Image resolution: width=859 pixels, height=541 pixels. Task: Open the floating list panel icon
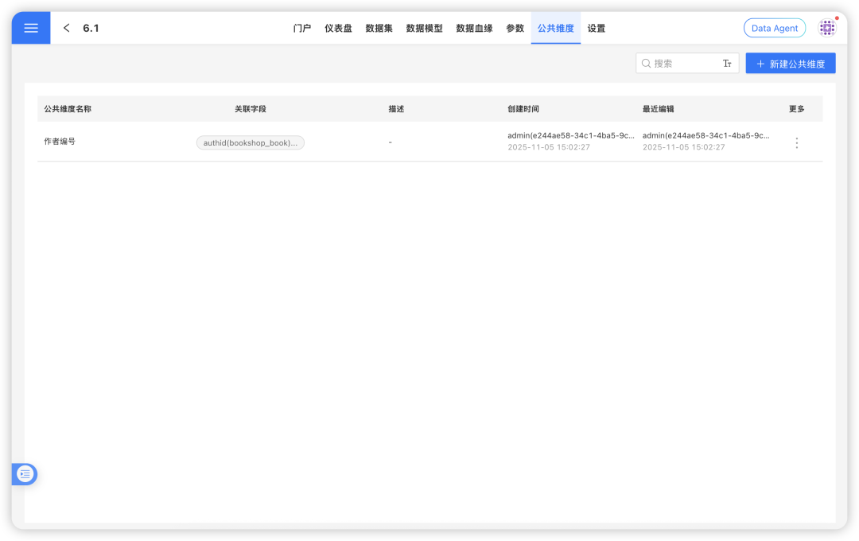coord(25,474)
